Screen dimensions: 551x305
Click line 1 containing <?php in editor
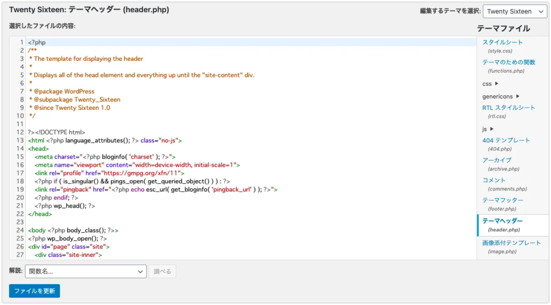(37, 42)
